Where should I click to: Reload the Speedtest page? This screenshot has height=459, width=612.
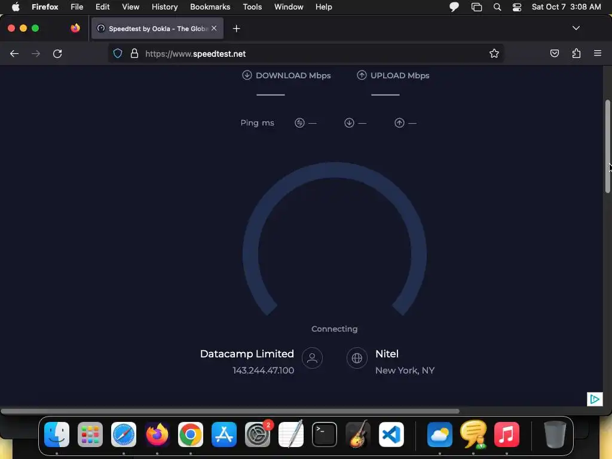point(57,53)
